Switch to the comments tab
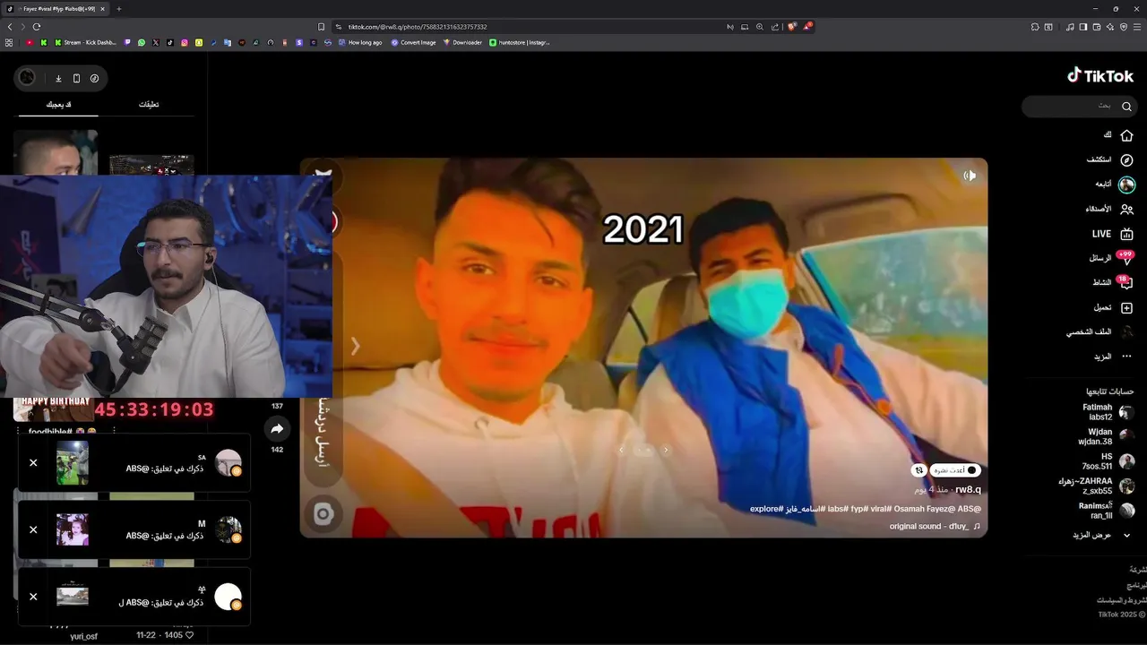The width and height of the screenshot is (1147, 645). pyautogui.click(x=149, y=105)
